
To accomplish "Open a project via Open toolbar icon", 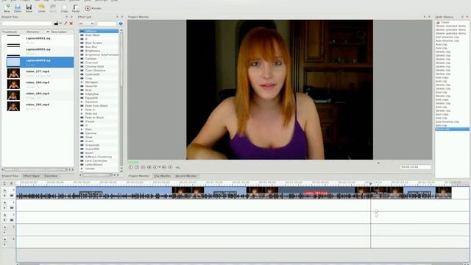I will pos(18,8).
